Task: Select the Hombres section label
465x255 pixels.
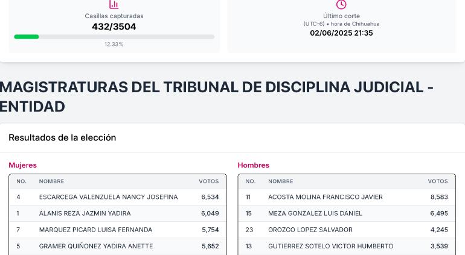Action: tap(254, 165)
